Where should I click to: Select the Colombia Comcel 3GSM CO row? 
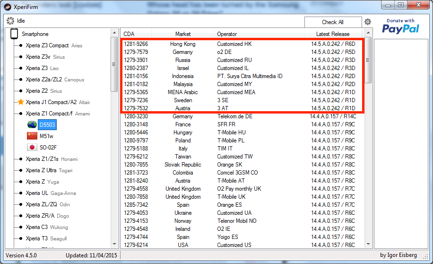pyautogui.click(x=242, y=173)
